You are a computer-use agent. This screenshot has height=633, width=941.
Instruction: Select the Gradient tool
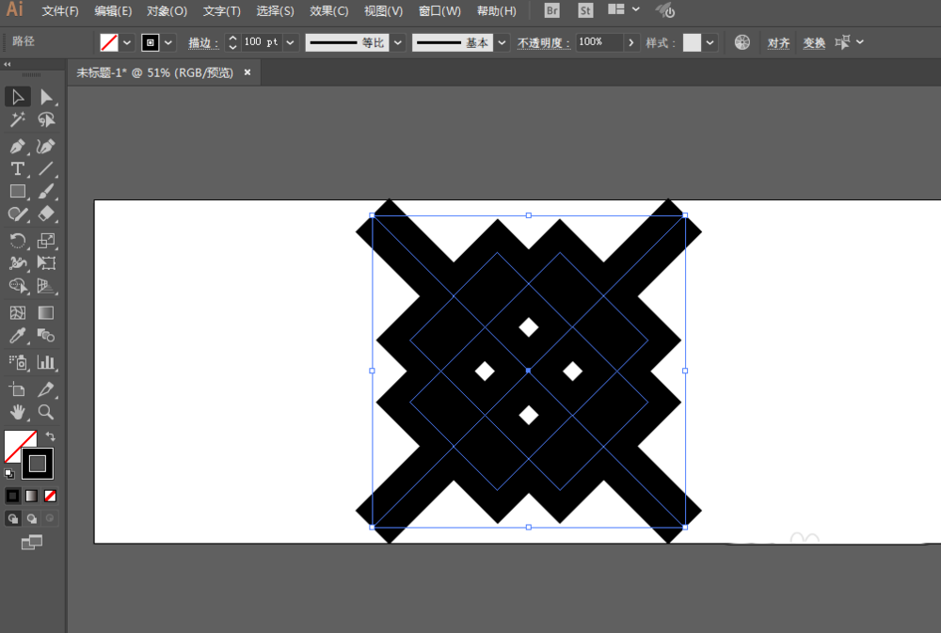coord(46,312)
